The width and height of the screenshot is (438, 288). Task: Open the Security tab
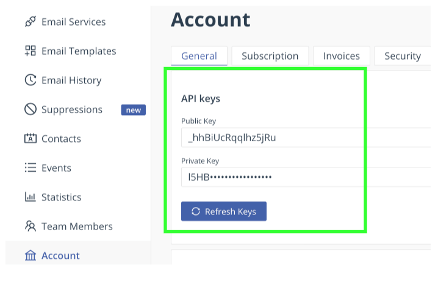tap(403, 56)
